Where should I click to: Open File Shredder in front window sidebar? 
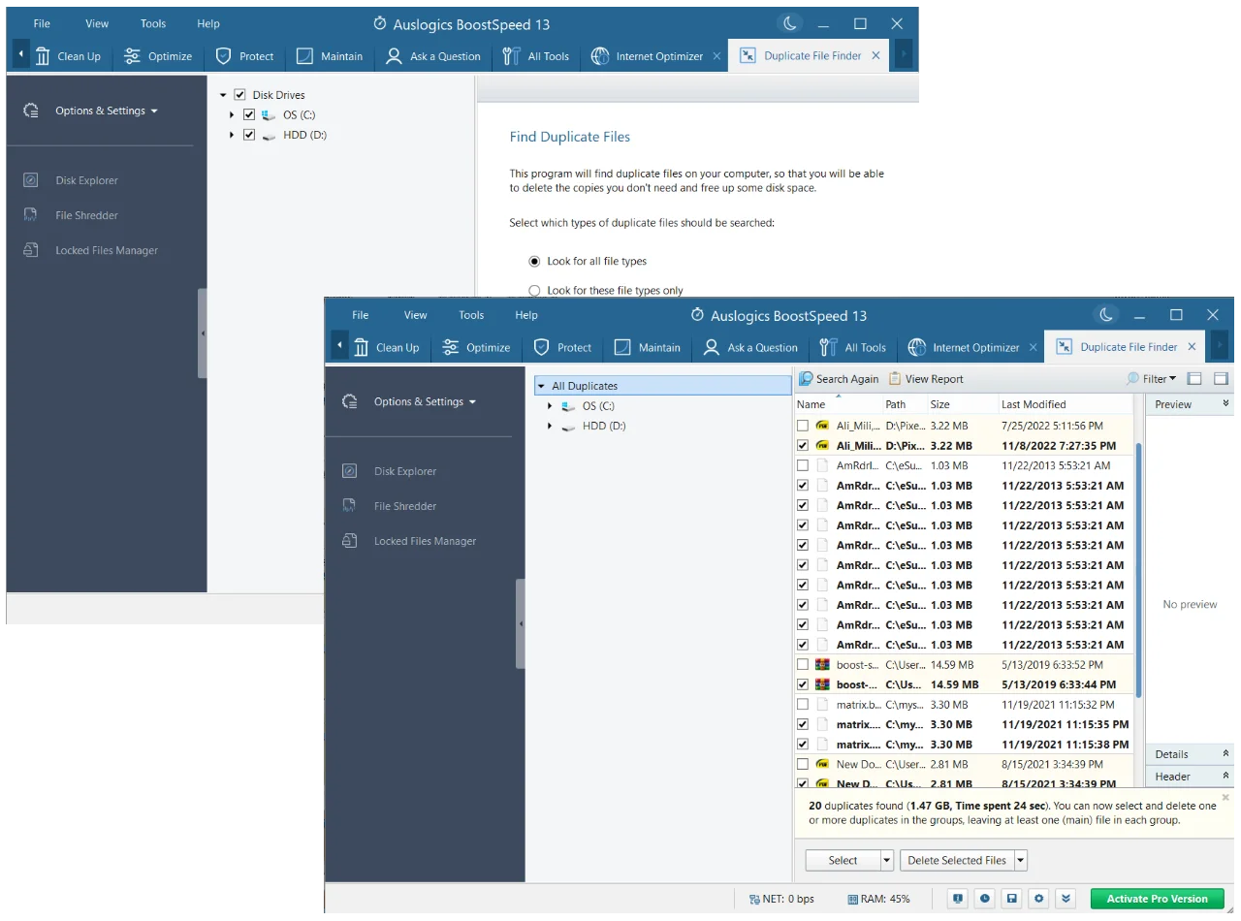coord(404,506)
